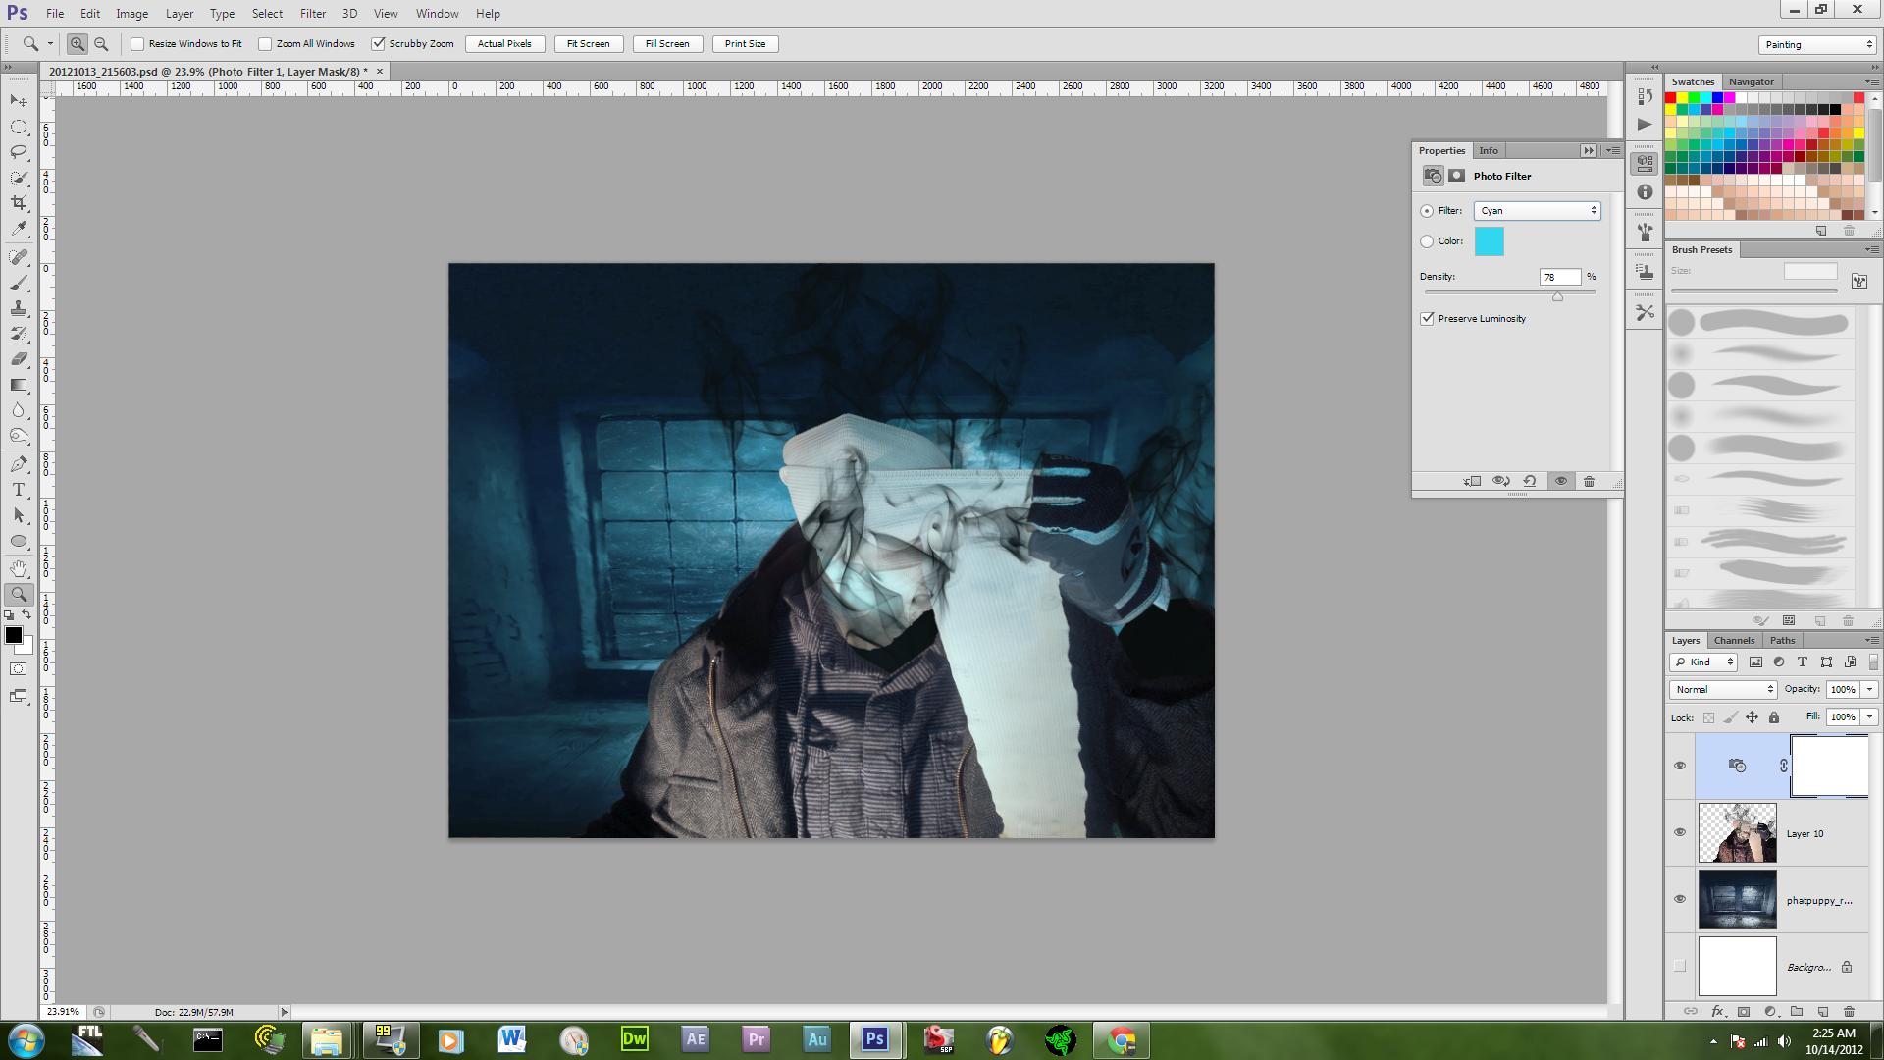1884x1060 pixels.
Task: Open the layer Opacity dropdown arrow
Action: [1870, 689]
